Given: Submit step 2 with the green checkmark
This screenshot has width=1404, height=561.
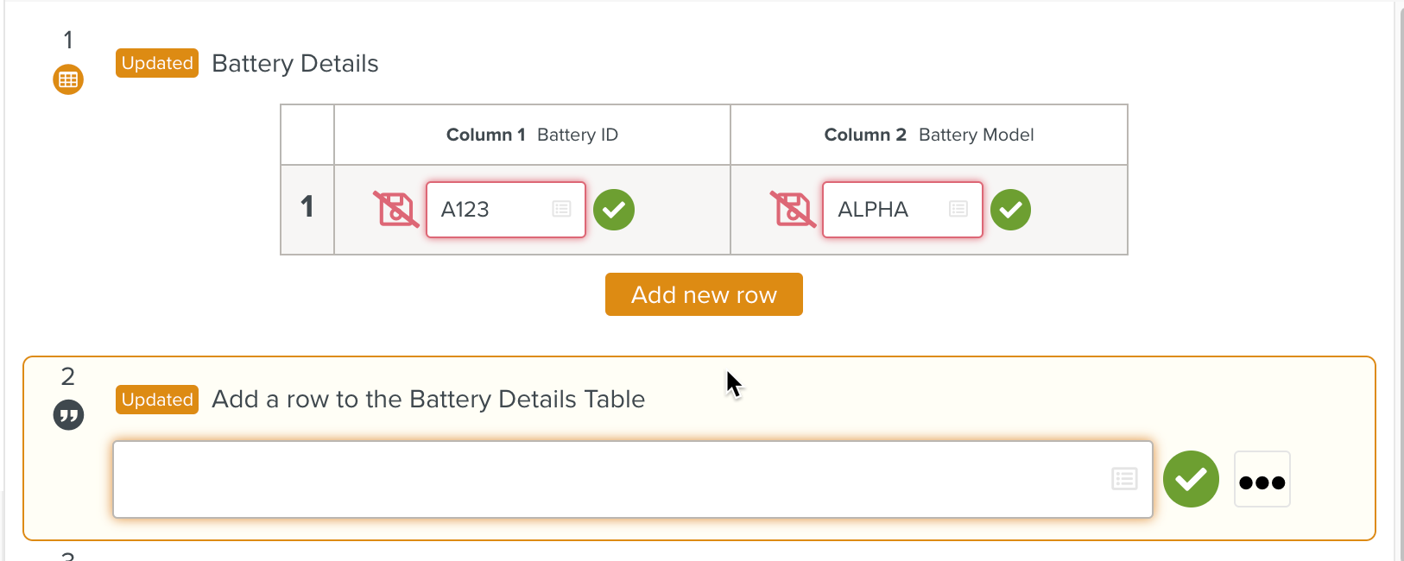Looking at the screenshot, I should (x=1191, y=479).
